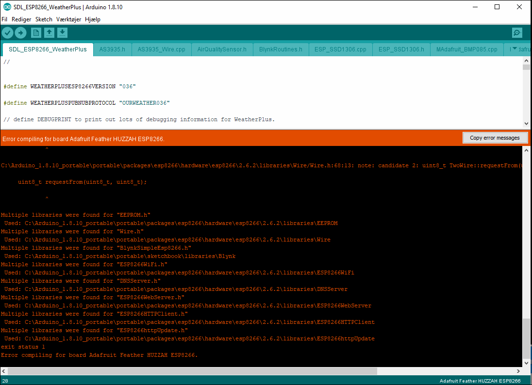This screenshot has height=385, width=532.
Task: Minimize the Arduino IDE window
Action: coord(475,7)
